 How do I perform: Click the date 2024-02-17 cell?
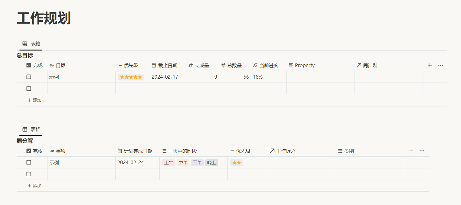pyautogui.click(x=168, y=77)
